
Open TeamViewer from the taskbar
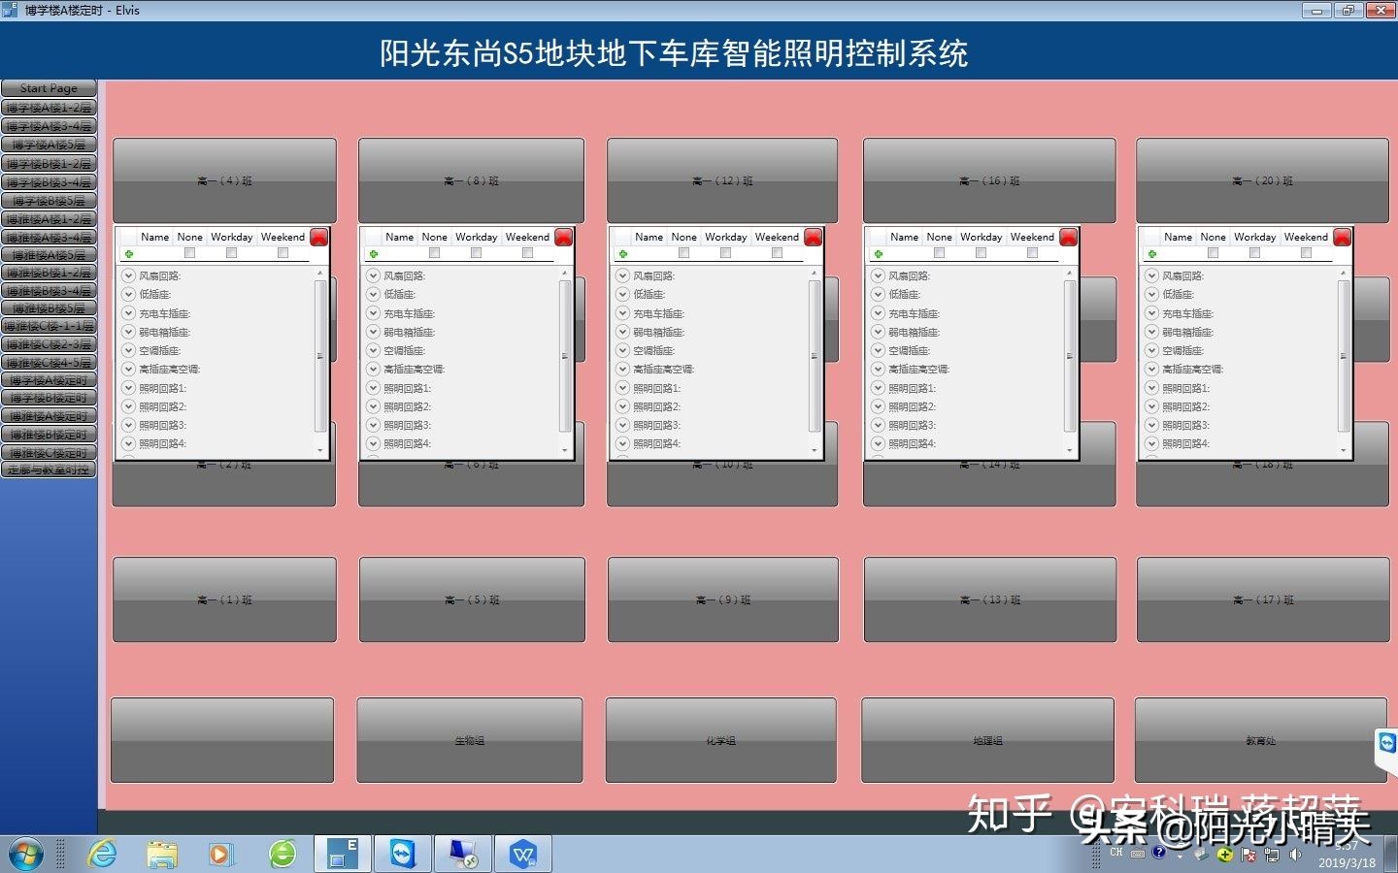click(402, 855)
